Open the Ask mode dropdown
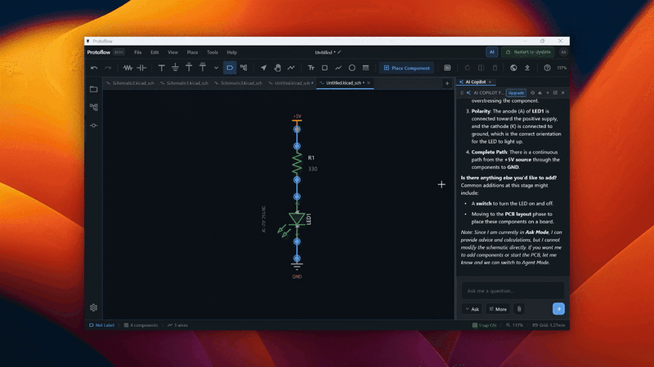 click(473, 309)
